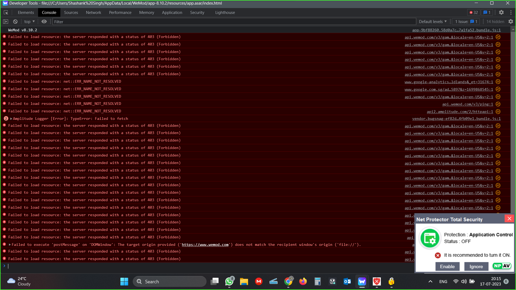Open the error counter showing 32 errors
516x290 pixels.
click(x=474, y=12)
